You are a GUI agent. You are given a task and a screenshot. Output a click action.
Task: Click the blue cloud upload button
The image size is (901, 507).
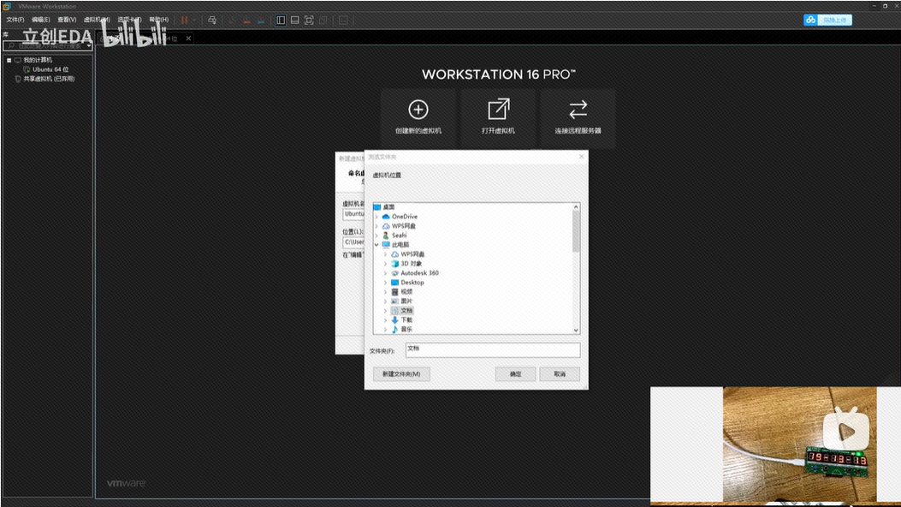coord(827,20)
